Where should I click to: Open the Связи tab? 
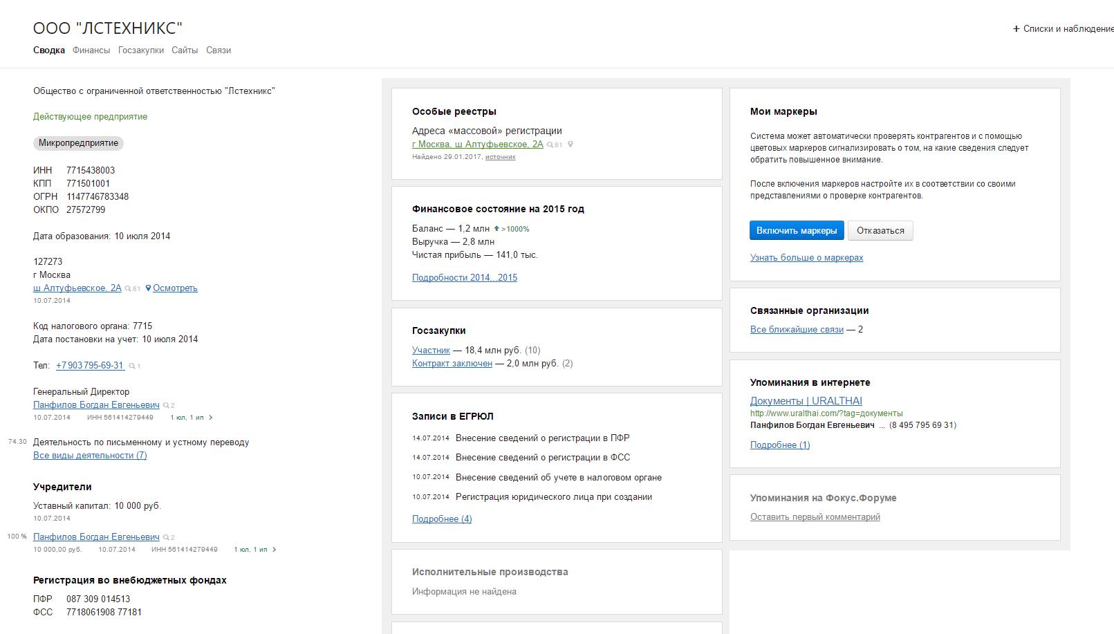[x=219, y=50]
